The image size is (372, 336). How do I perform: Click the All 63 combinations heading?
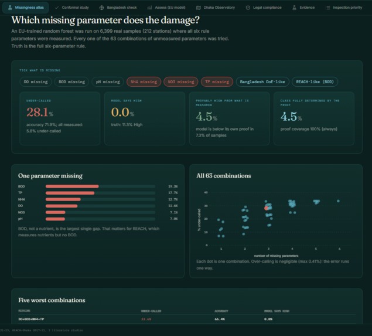[223, 176]
